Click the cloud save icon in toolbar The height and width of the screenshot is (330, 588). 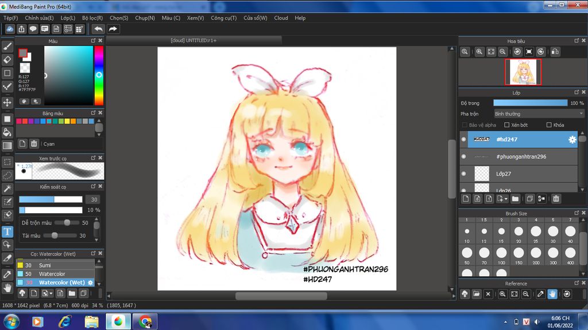coord(10,29)
